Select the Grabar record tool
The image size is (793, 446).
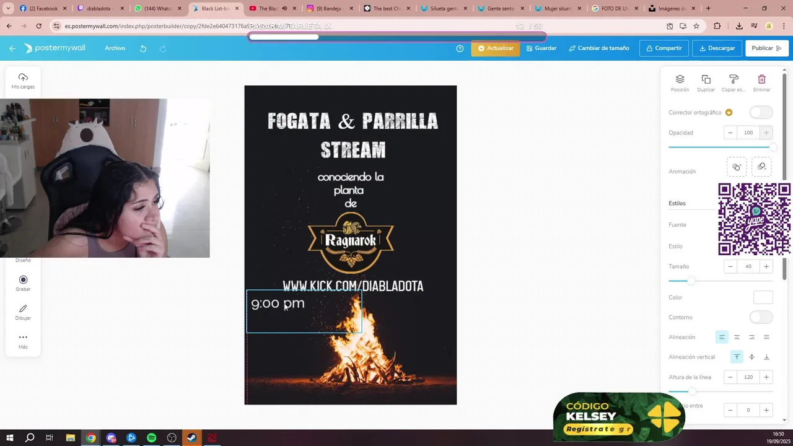pyautogui.click(x=23, y=283)
